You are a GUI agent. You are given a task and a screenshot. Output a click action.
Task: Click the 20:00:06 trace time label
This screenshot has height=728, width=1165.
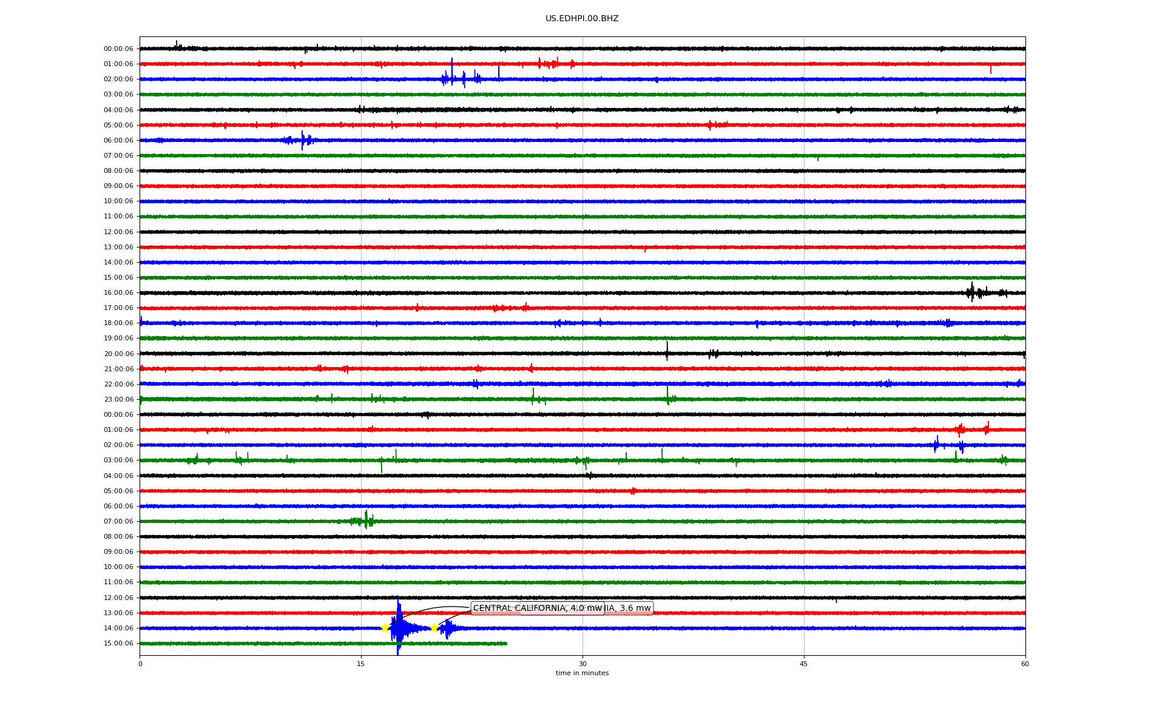pos(118,354)
